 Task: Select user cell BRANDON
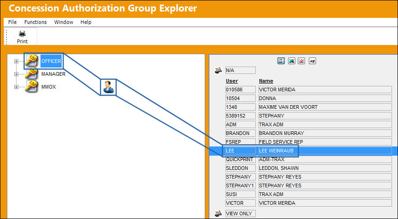tap(240, 133)
